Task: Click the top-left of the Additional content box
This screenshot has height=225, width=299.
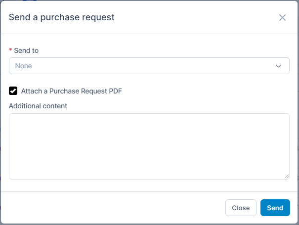Action: 15,119
